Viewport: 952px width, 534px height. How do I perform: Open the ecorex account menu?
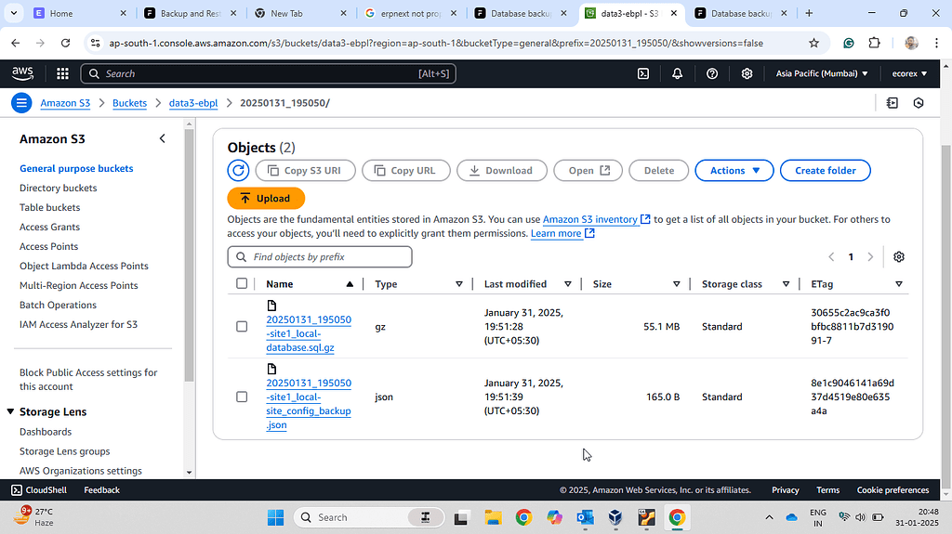[909, 73]
